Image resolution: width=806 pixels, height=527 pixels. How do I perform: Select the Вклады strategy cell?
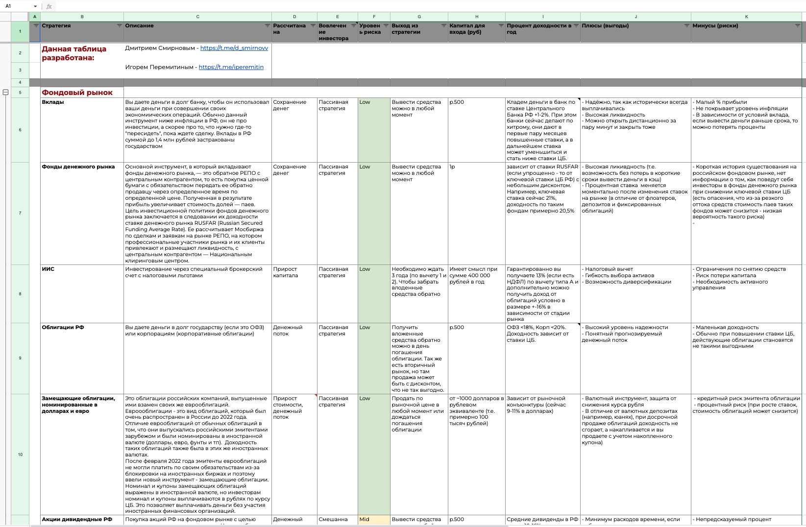pyautogui.click(x=82, y=130)
